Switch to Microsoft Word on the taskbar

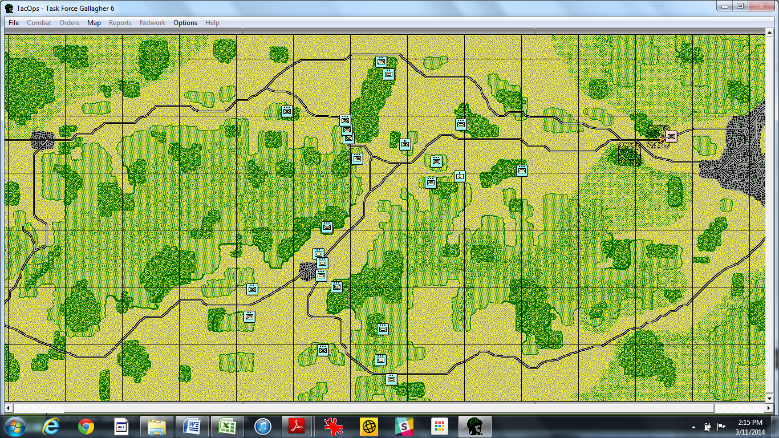pyautogui.click(x=192, y=426)
